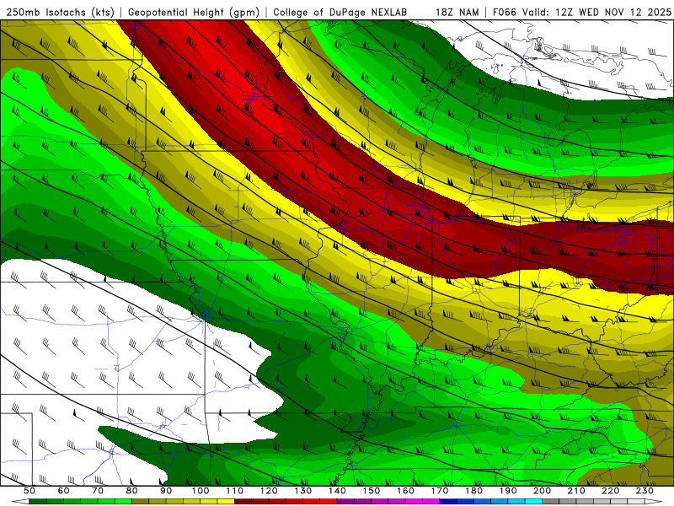Click the 180 label on the color scale
The image size is (674, 506).
[473, 491]
